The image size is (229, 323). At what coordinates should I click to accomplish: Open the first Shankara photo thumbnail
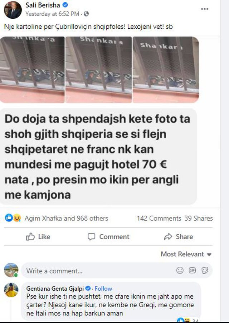click(x=32, y=70)
